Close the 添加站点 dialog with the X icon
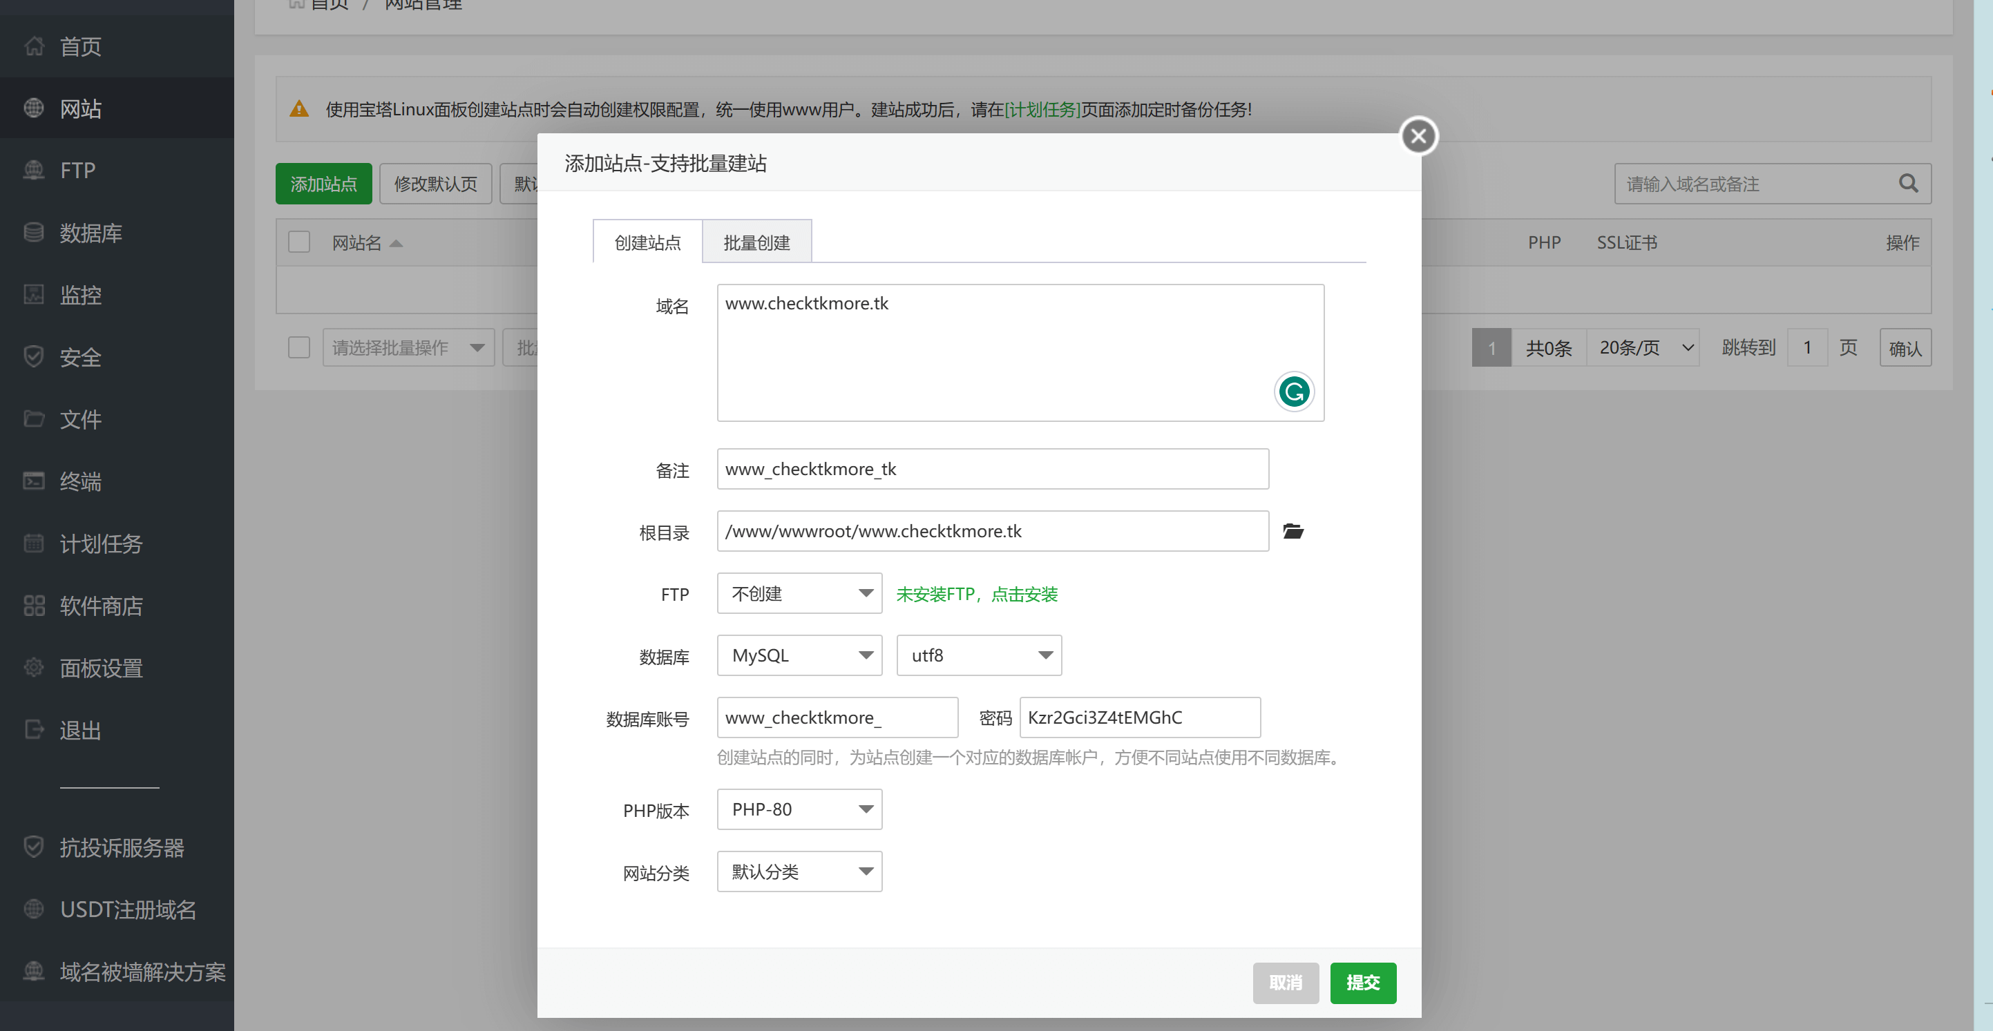This screenshot has width=1993, height=1031. [1418, 136]
